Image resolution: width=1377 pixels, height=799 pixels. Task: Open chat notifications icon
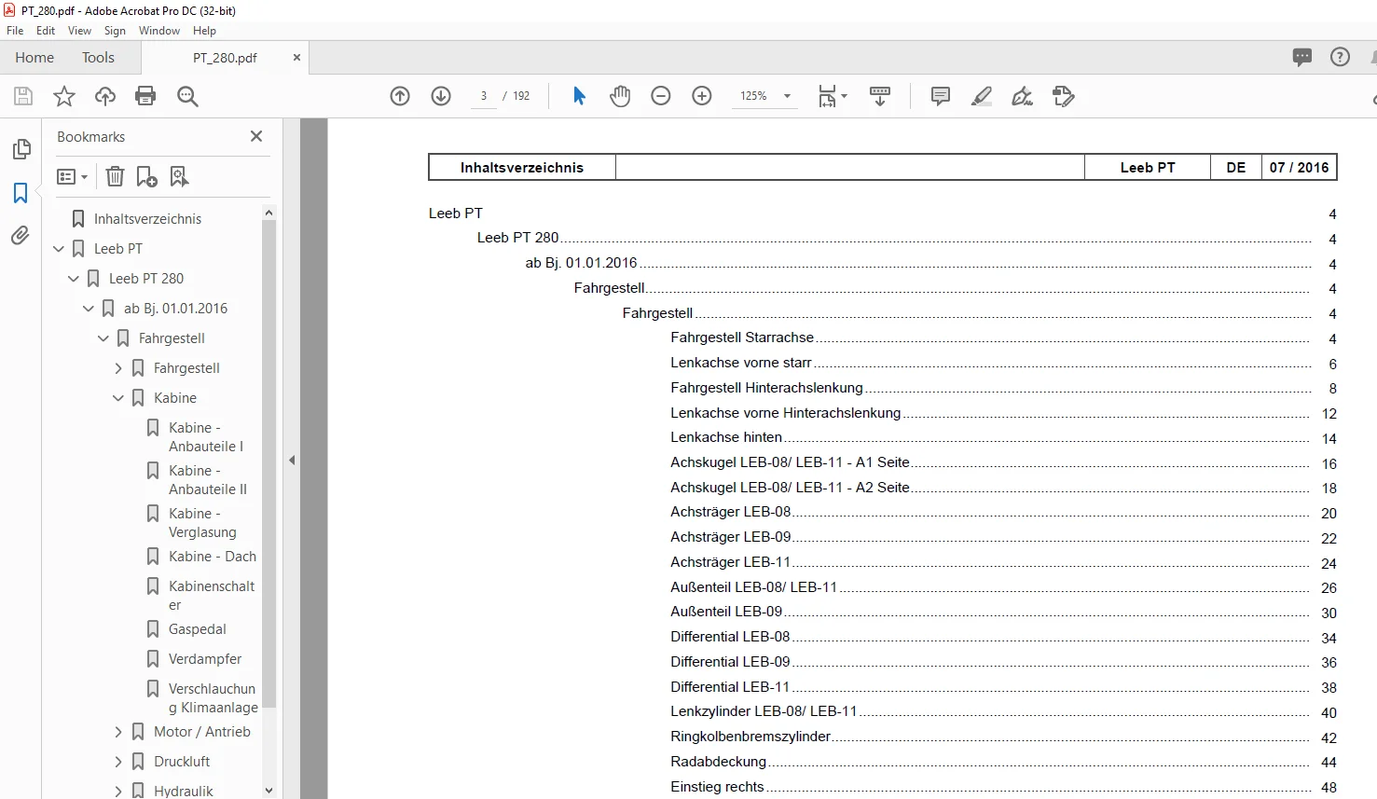pyautogui.click(x=1302, y=57)
